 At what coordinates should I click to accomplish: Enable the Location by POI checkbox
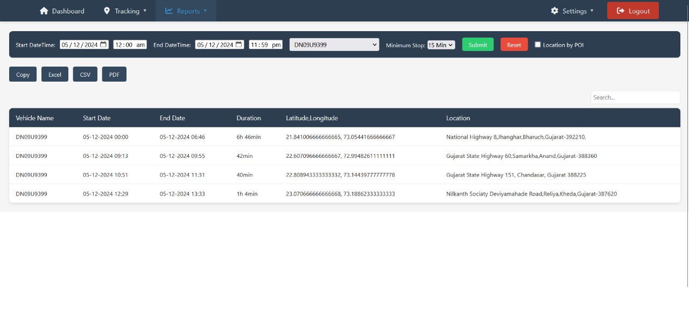tap(537, 45)
